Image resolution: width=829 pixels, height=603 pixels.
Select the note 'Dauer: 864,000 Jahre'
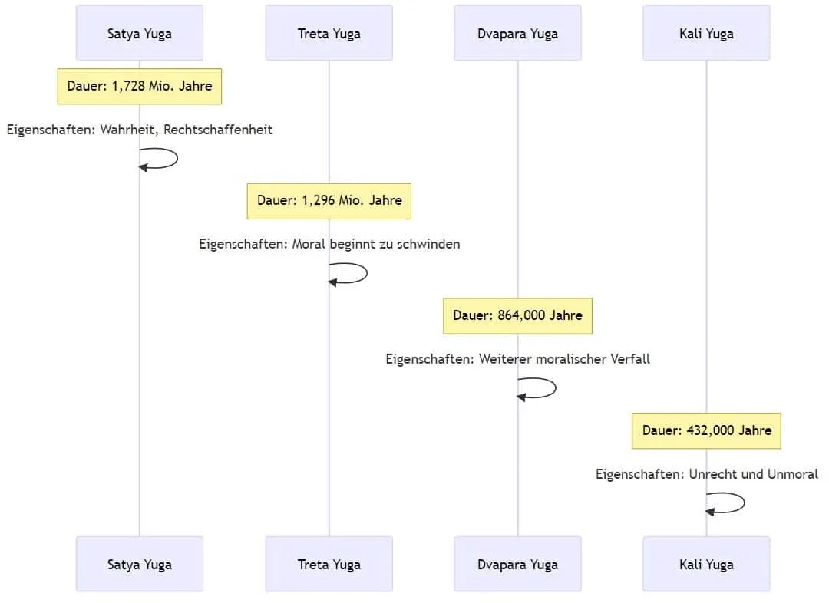tap(517, 315)
